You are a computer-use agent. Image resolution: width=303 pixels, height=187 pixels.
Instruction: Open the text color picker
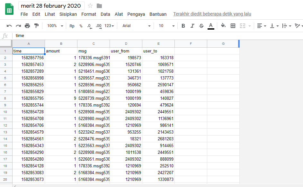[211, 26]
